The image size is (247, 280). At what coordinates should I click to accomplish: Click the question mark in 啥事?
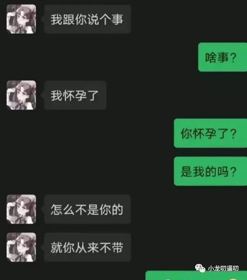click(233, 57)
